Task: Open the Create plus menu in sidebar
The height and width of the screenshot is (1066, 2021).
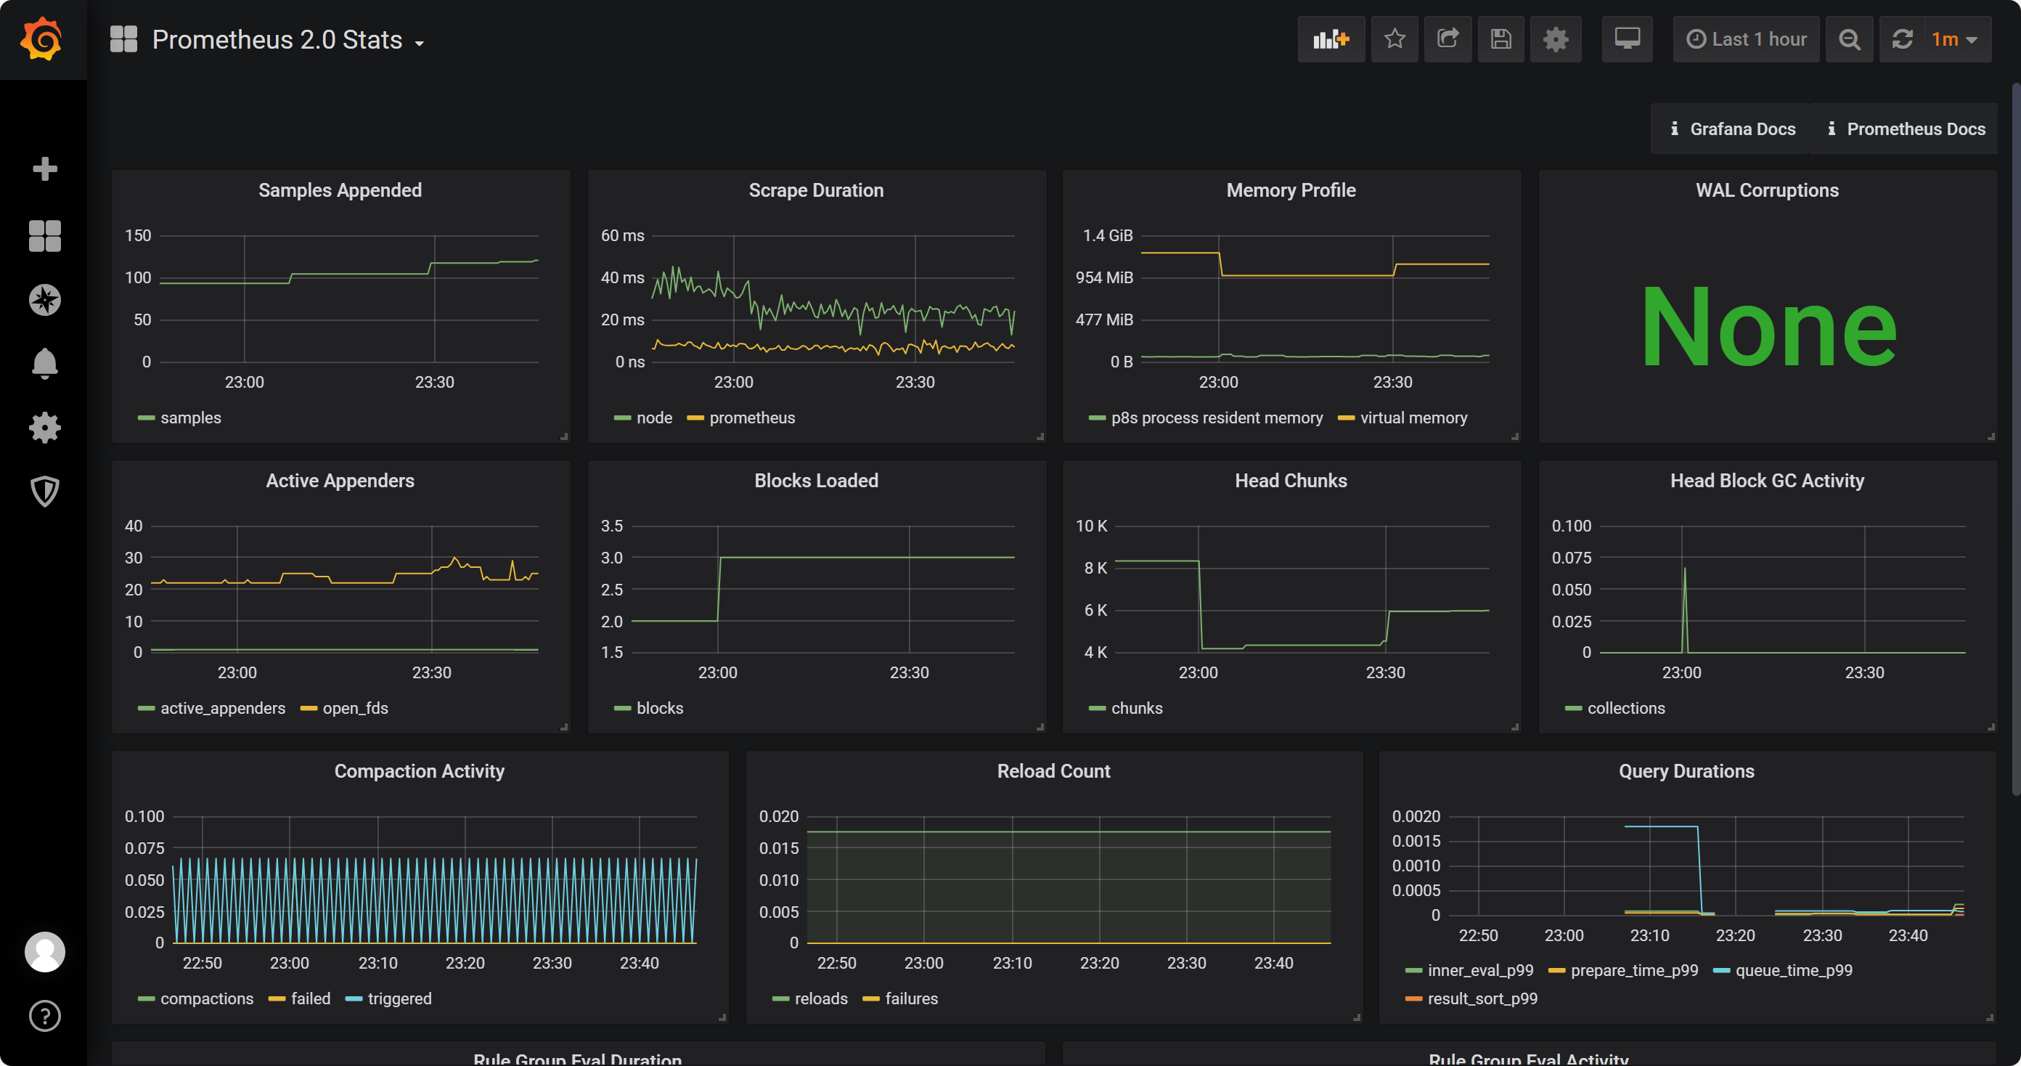Action: point(45,168)
